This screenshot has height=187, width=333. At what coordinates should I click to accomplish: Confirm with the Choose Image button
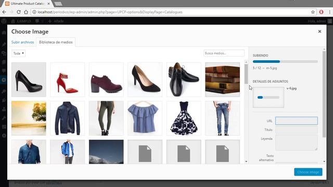pyautogui.click(x=308, y=172)
